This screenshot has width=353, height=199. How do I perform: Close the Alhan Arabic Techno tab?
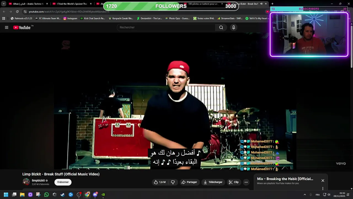pyautogui.click(x=47, y=4)
